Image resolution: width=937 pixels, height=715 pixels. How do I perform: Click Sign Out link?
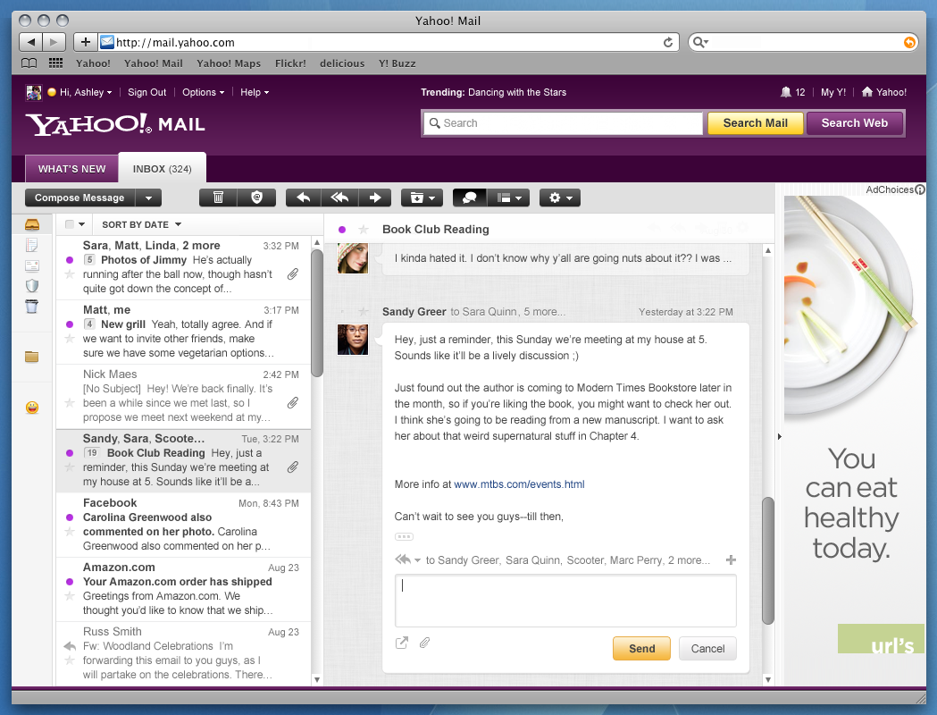[147, 92]
